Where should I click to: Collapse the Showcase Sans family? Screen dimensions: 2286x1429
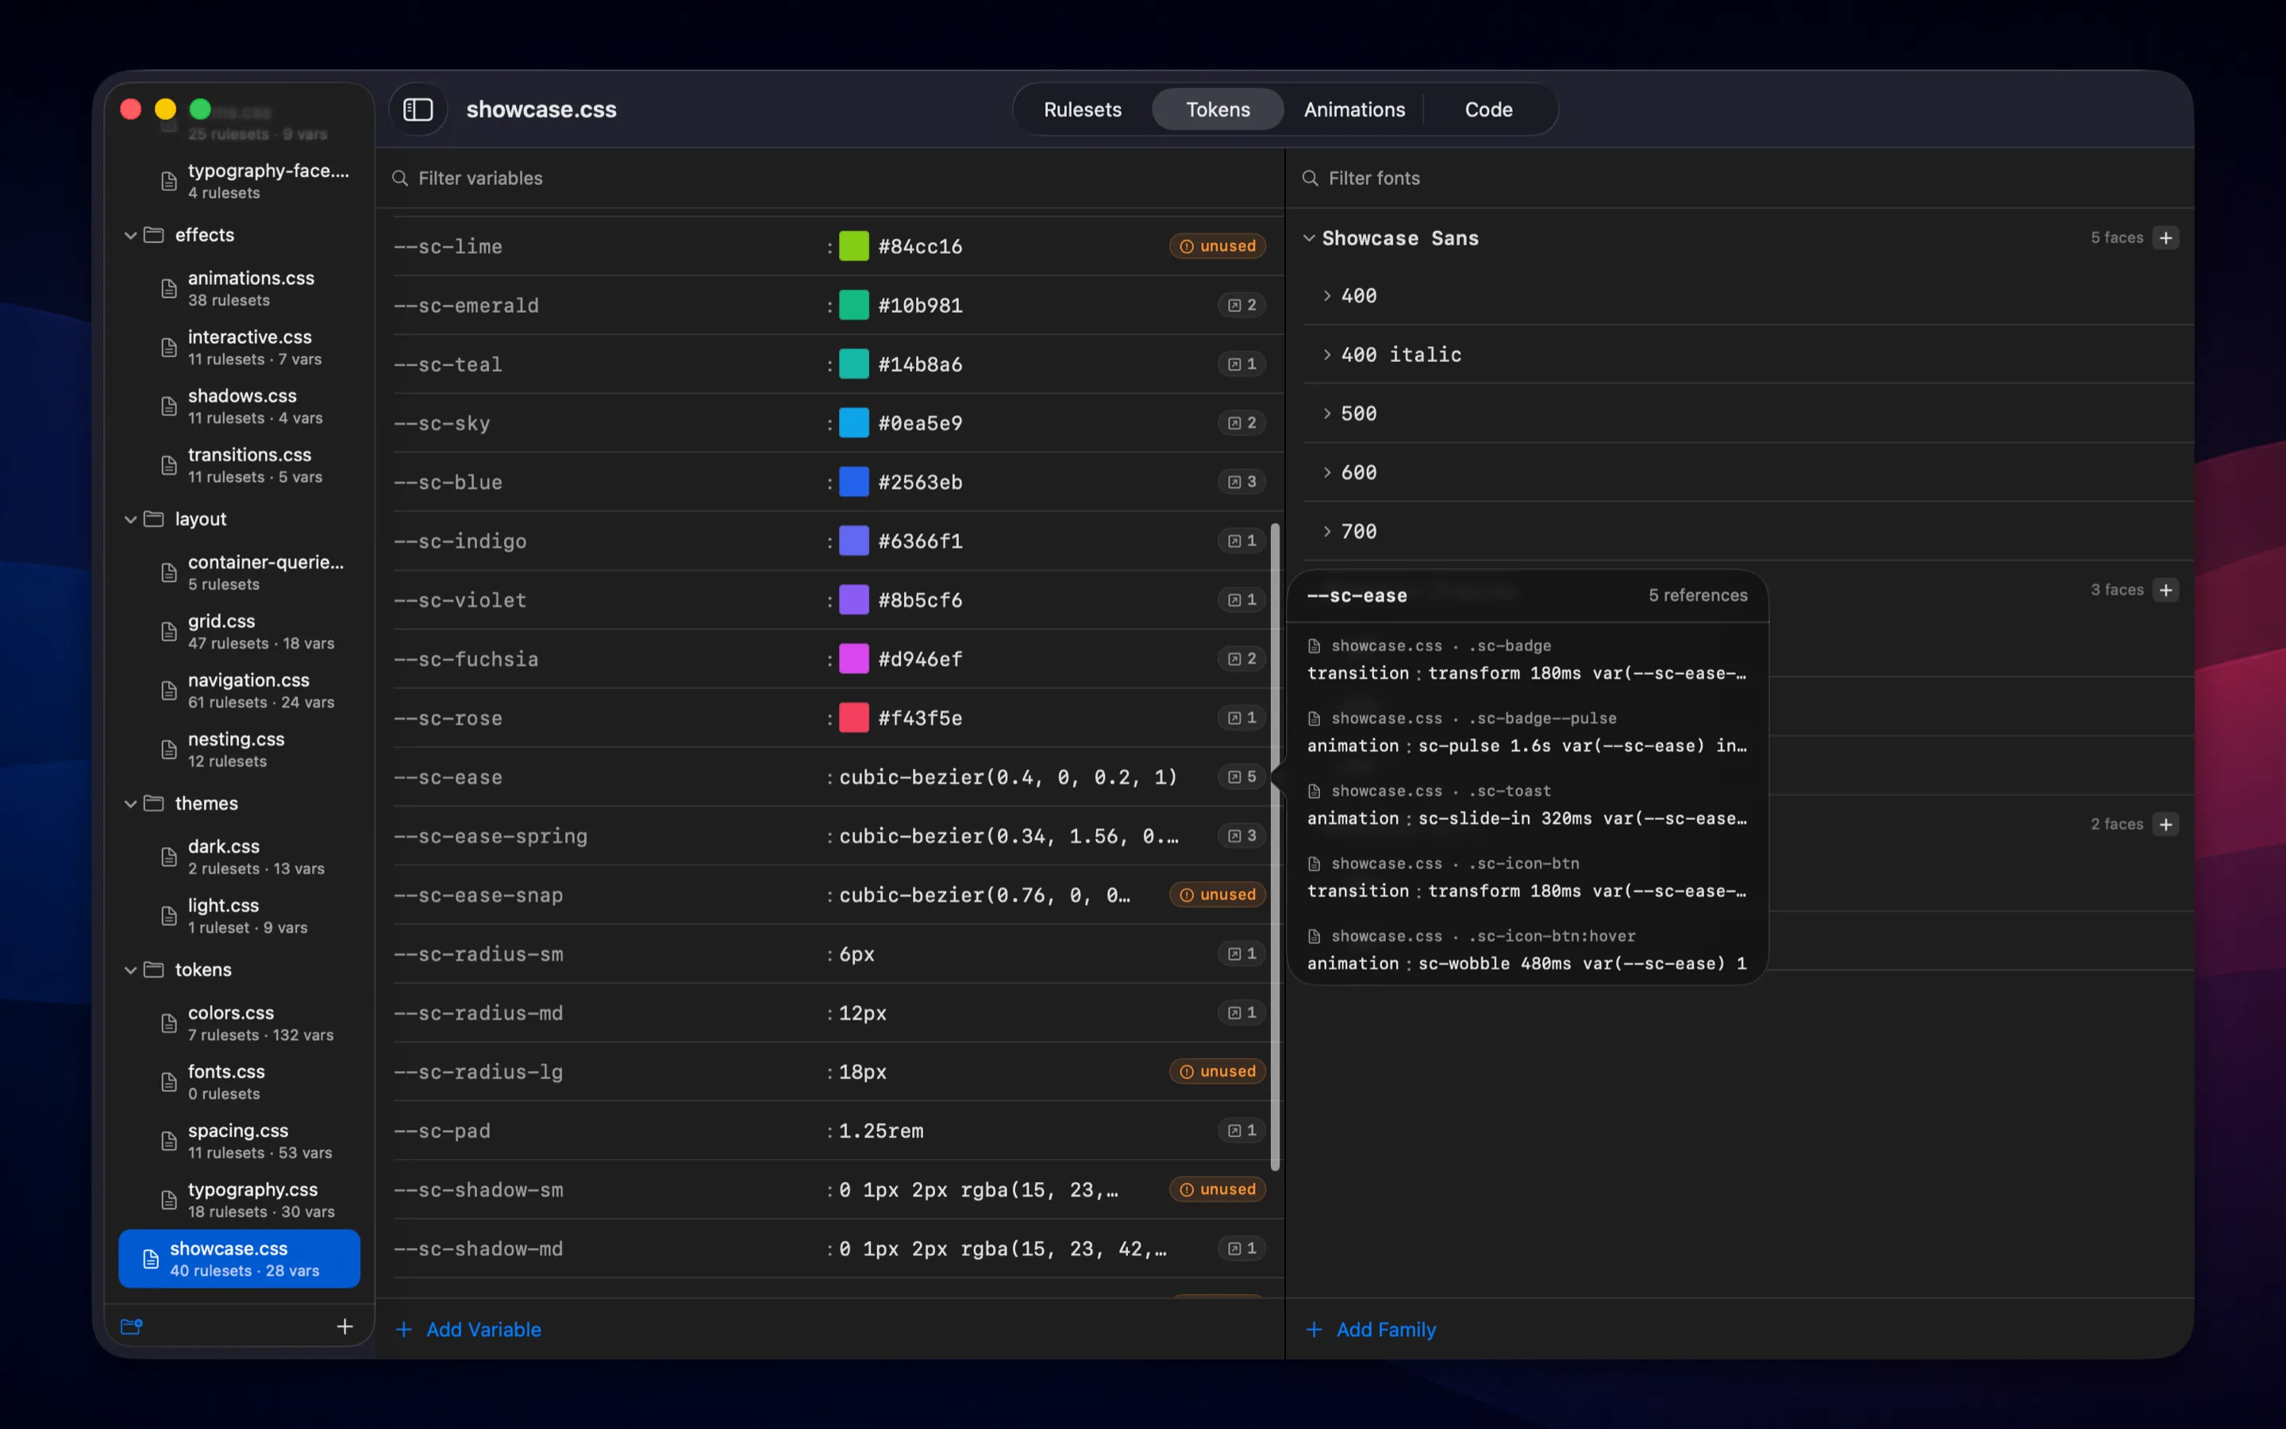[1309, 238]
